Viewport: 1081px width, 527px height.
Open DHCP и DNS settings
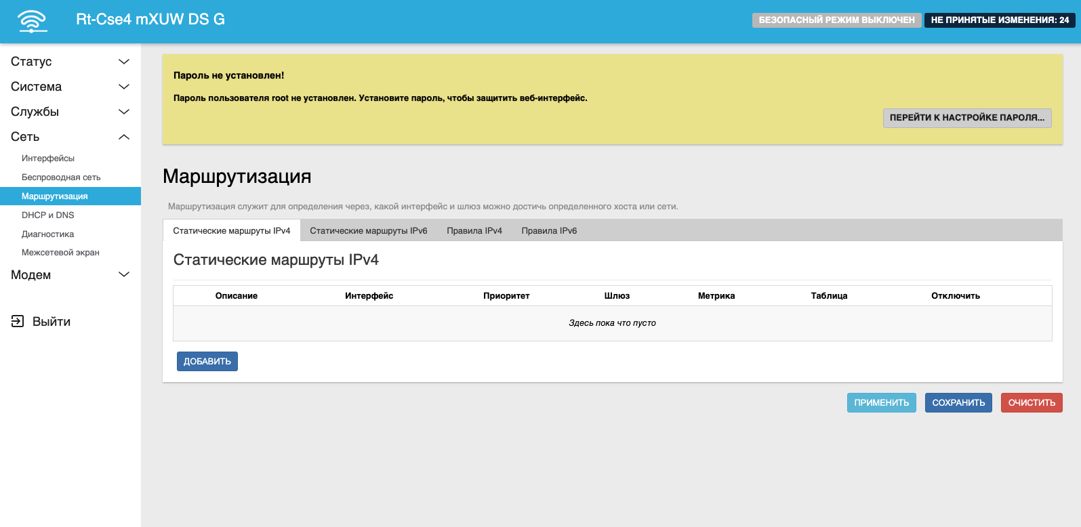coord(48,215)
